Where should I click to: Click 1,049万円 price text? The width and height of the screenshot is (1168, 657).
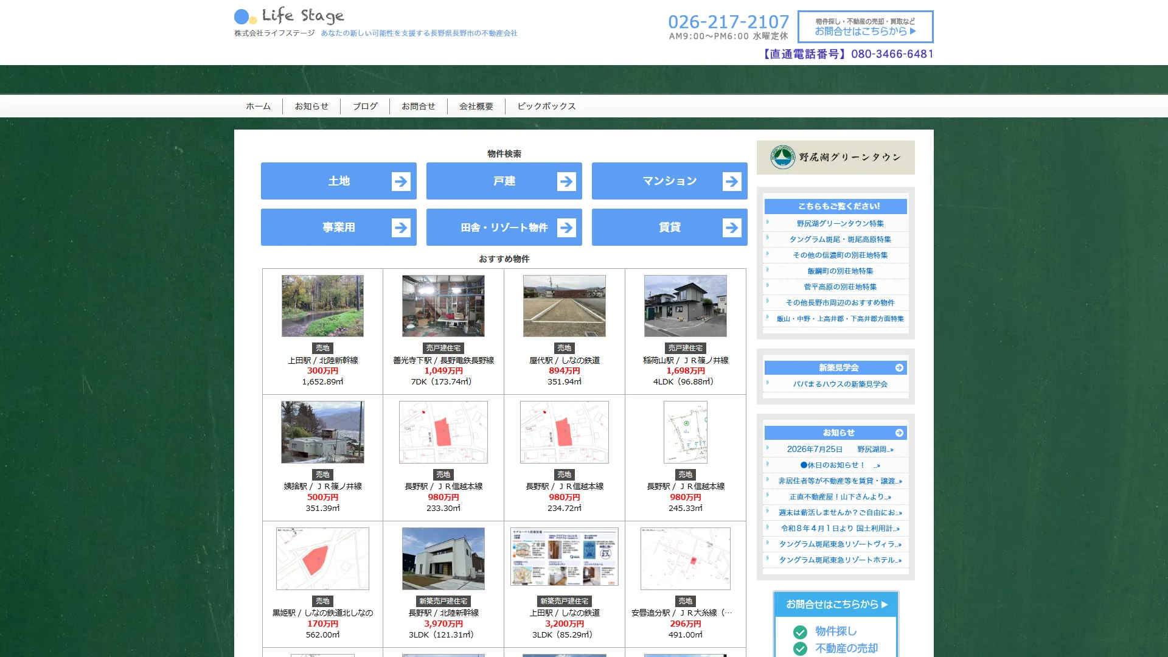[443, 371]
